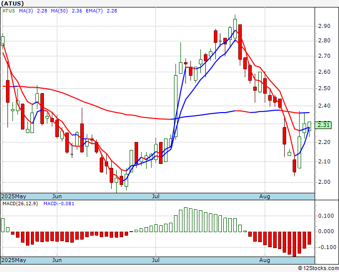Screen dimensions: 339x272
Task: Click the lowest red MACD bar in August
Action: click(x=295, y=244)
